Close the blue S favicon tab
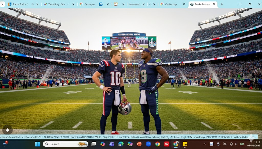Screen dimensions: 262x149 click(x=108, y=4)
